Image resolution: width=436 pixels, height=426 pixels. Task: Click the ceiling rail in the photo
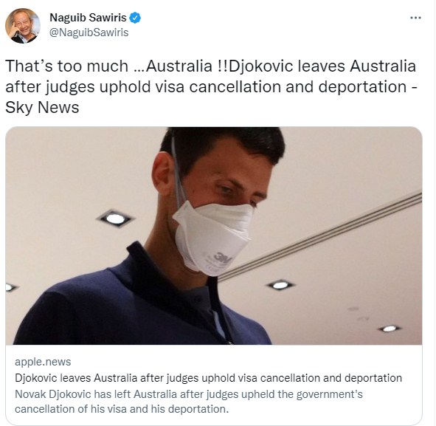pos(319,236)
